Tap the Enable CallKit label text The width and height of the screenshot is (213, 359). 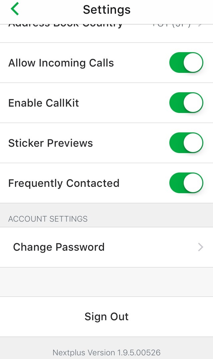44,103
